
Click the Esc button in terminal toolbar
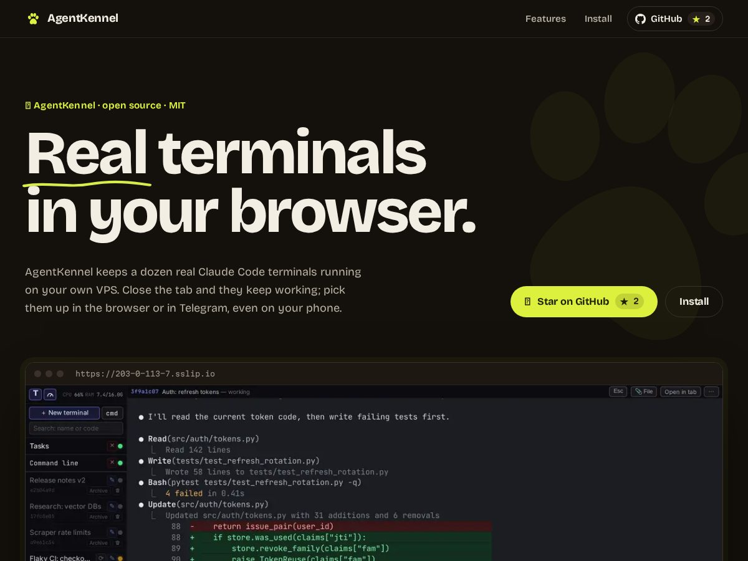pos(618,391)
